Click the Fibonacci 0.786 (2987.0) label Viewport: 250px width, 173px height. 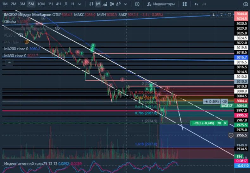click(146, 113)
